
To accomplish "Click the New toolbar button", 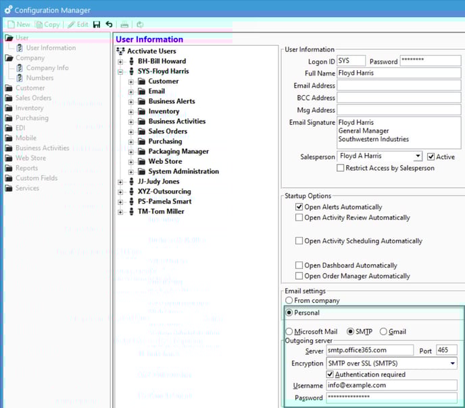I will (x=19, y=24).
